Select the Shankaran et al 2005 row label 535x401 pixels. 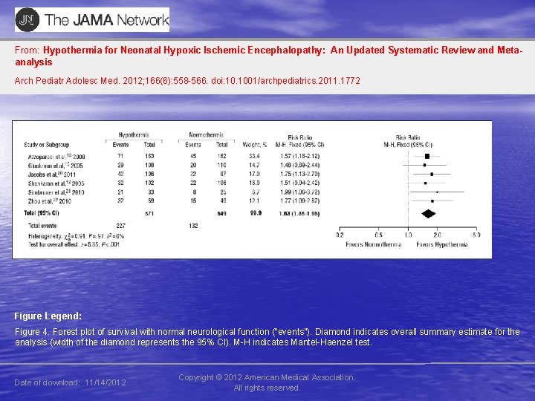(56, 183)
